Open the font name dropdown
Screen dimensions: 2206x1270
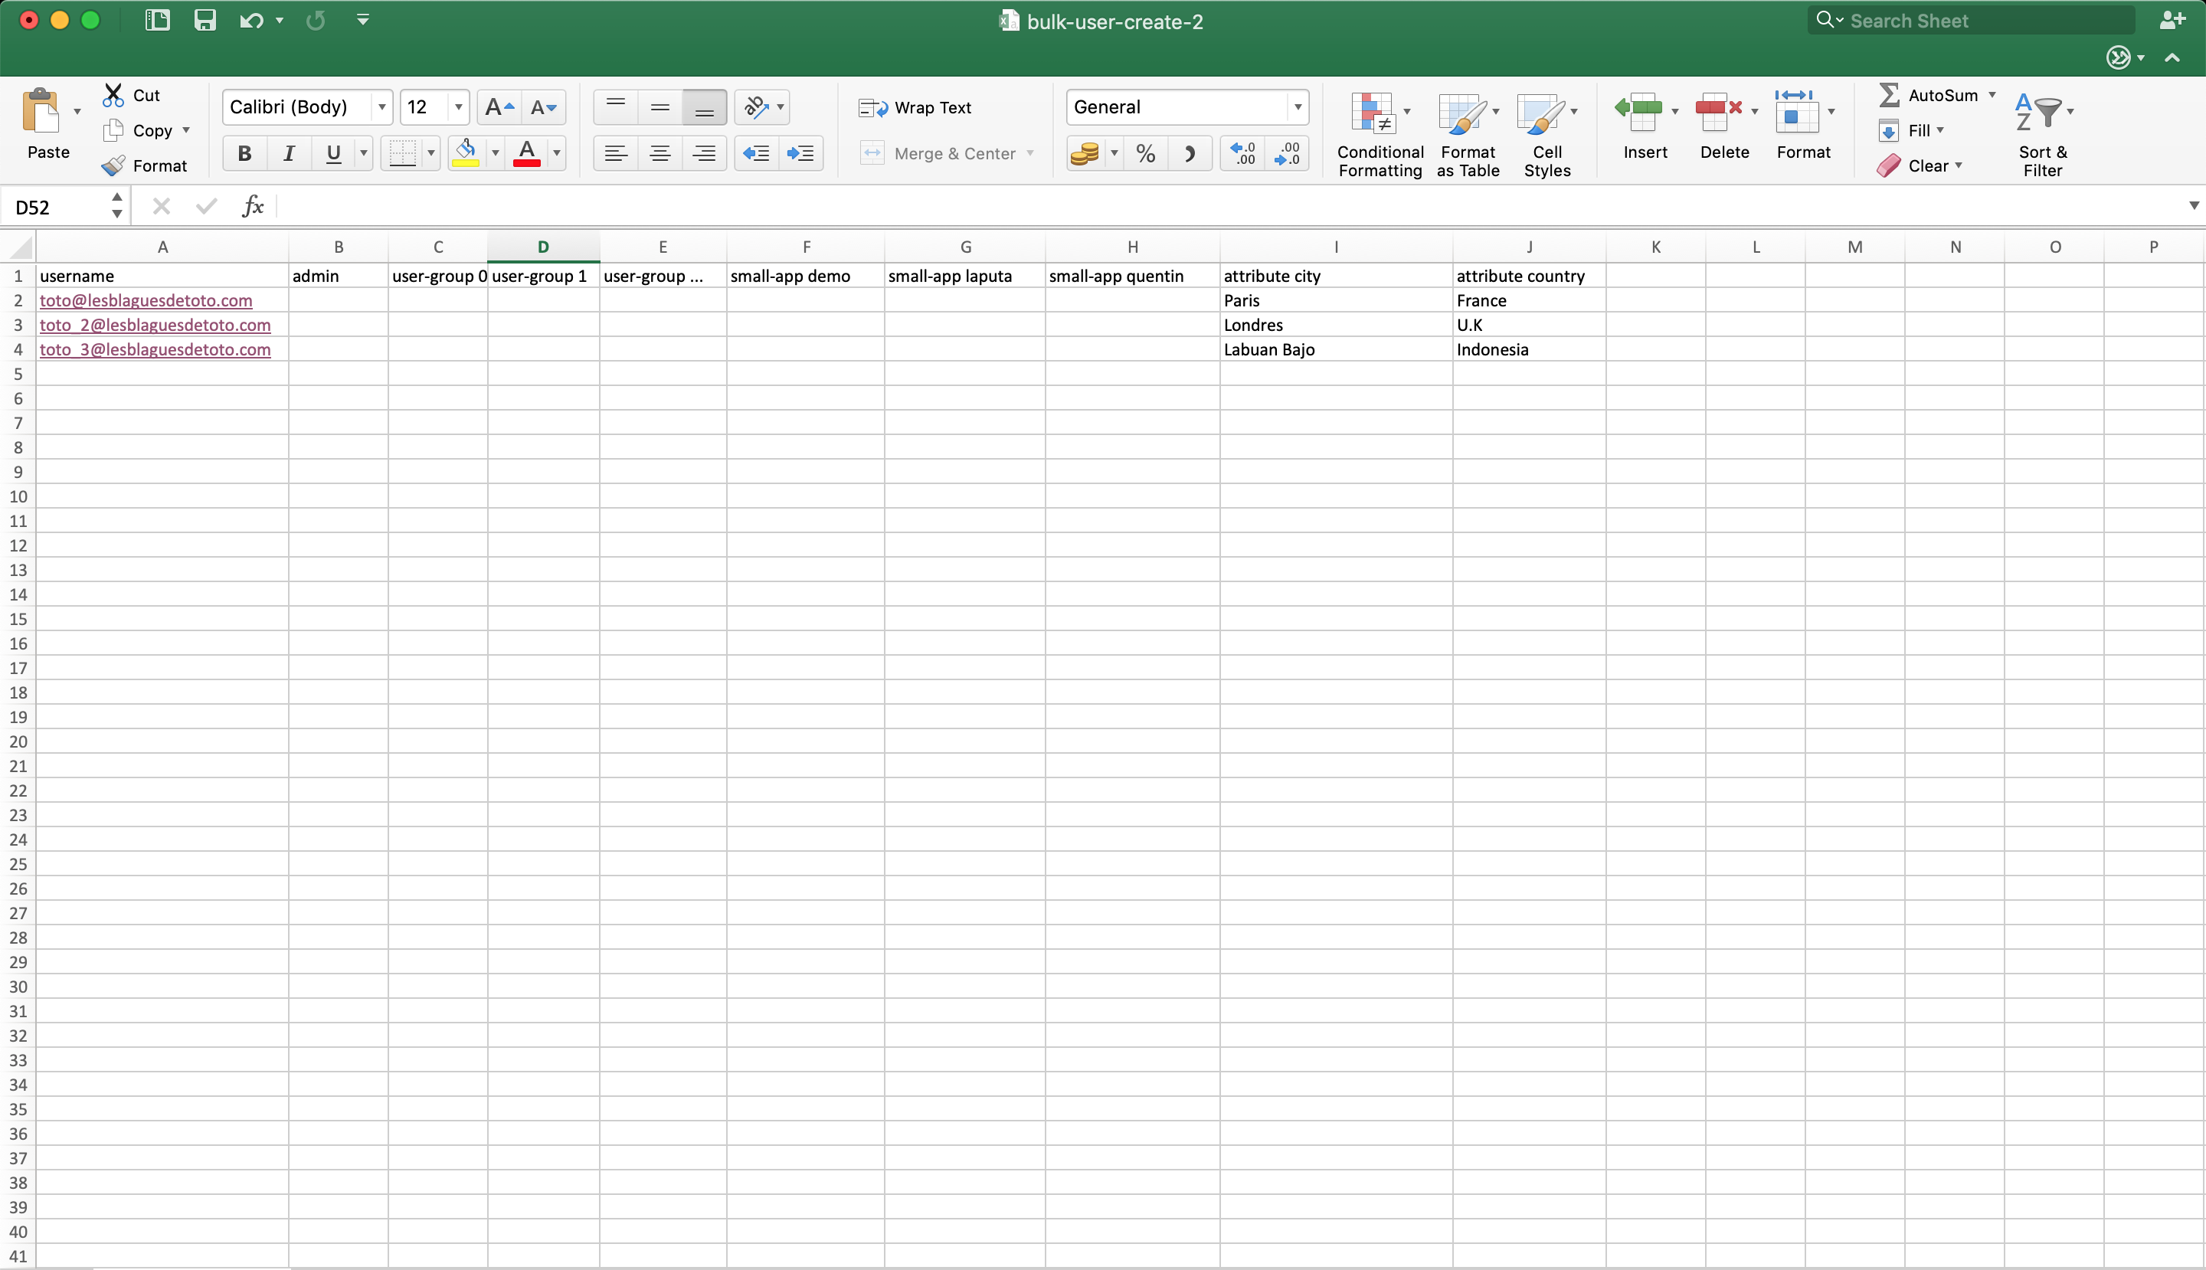click(381, 107)
